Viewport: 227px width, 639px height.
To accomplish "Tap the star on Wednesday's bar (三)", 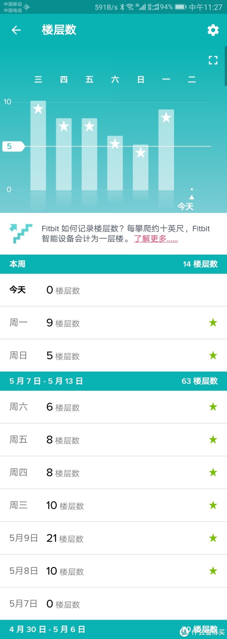I will pyautogui.click(x=38, y=109).
